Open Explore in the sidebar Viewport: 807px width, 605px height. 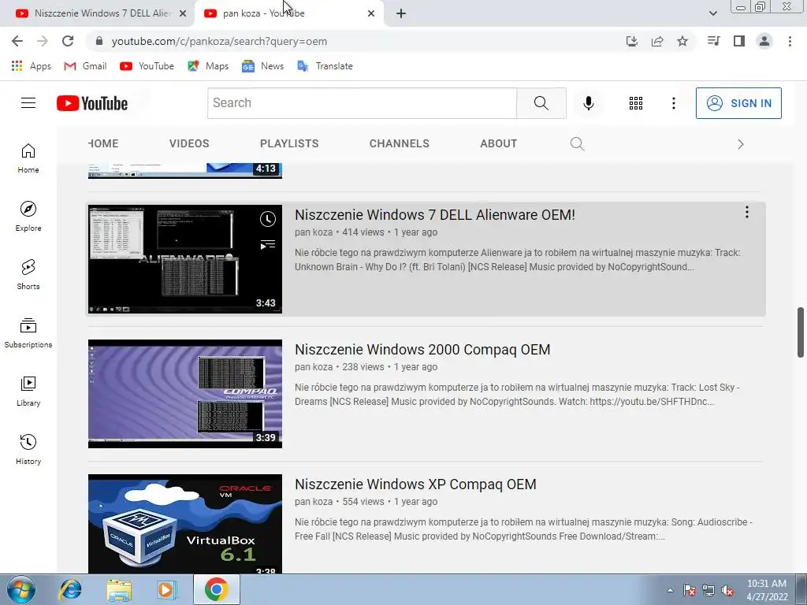click(x=28, y=216)
